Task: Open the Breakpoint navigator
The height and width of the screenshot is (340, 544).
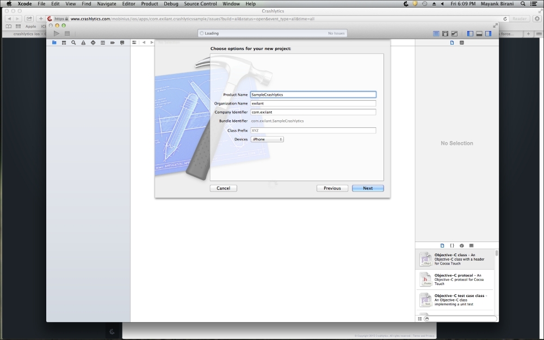Action: point(113,42)
